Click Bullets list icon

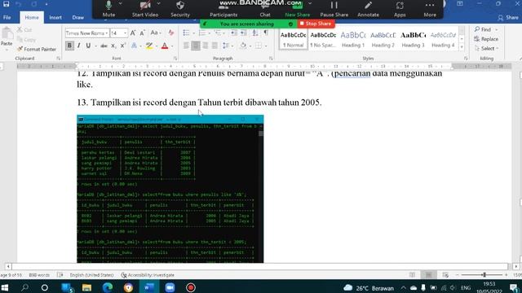click(x=186, y=33)
